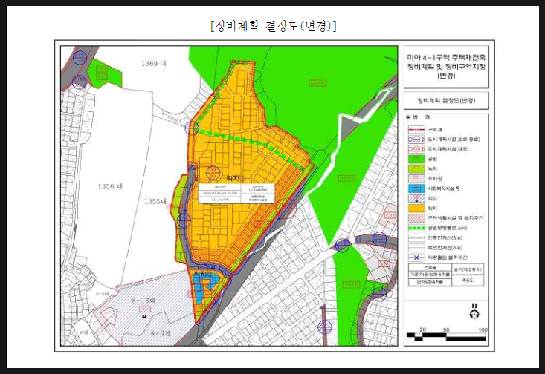Click the small black school marker near 8-16대
Viewport: 545px width, 374px height.
click(x=144, y=317)
